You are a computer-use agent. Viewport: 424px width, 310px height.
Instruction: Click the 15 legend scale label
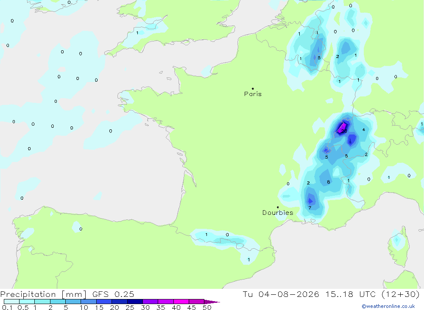[x=99, y=307]
